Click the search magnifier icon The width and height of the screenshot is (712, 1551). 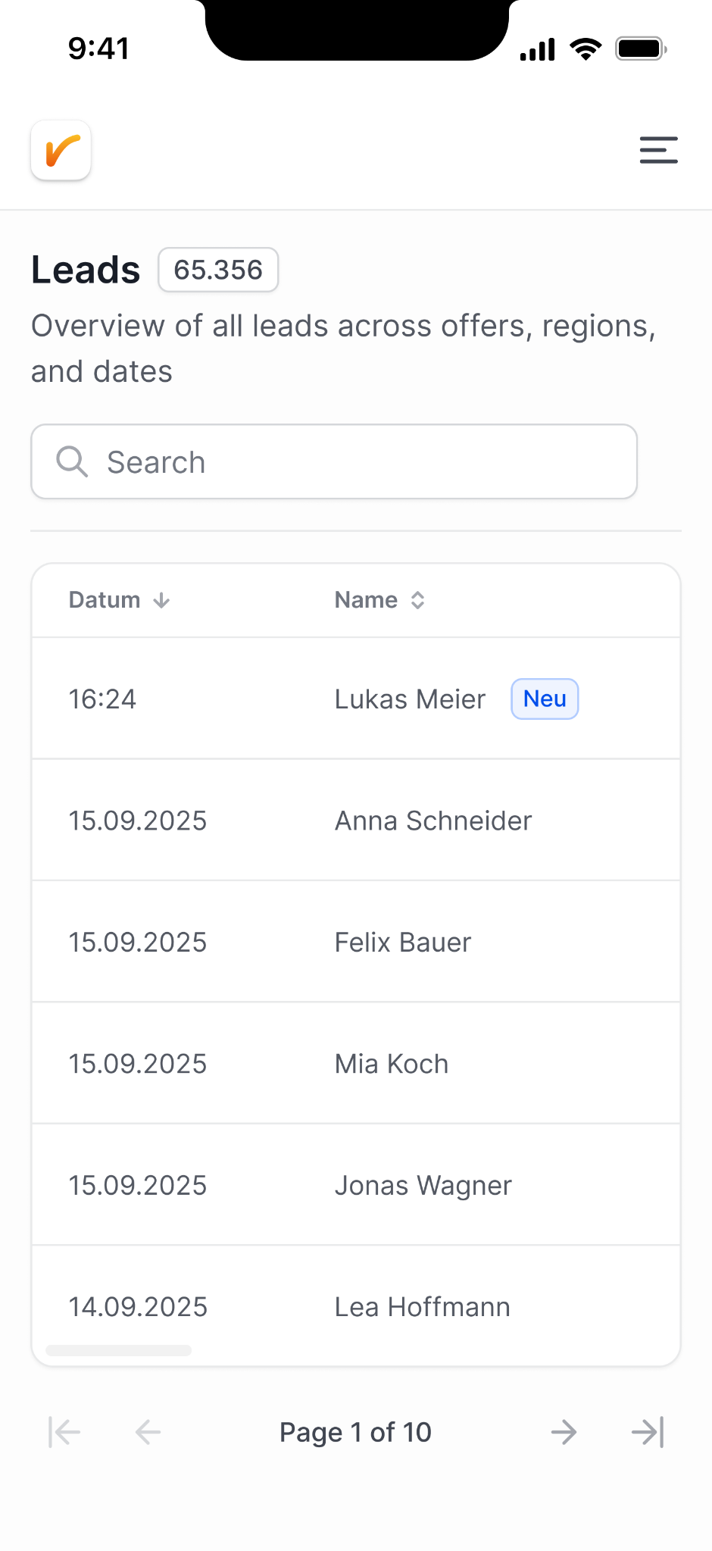[x=73, y=461]
